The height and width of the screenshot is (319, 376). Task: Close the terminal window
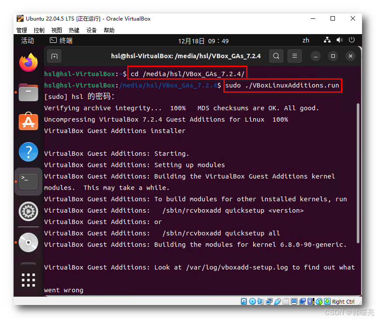pyautogui.click(x=351, y=56)
